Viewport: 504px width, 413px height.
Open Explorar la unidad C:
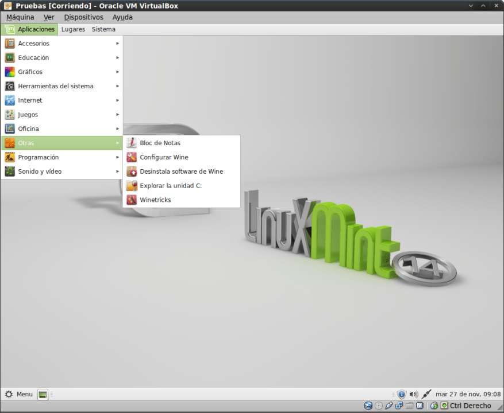(171, 186)
